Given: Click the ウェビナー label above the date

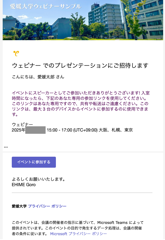Looking at the screenshot, I should [22, 125].
